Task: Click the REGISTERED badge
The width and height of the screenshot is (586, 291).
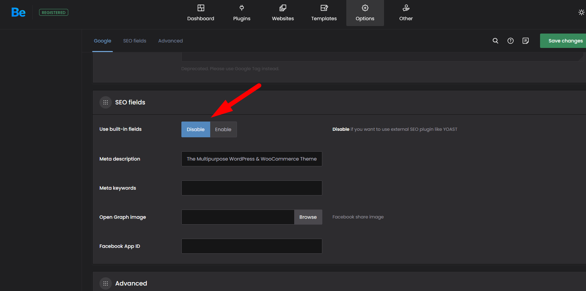Action: (53, 12)
